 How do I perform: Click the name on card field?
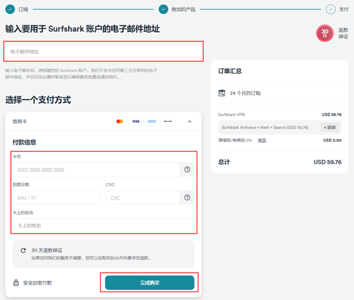click(104, 225)
